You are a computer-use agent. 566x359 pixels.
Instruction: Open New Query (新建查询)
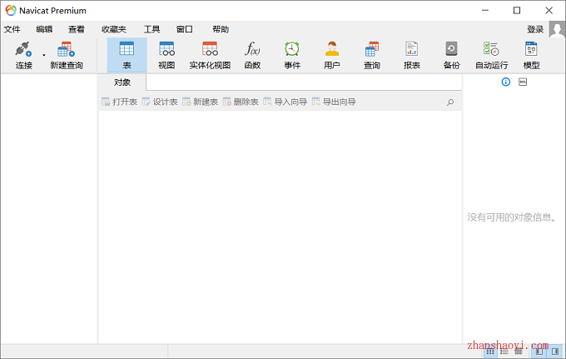67,55
